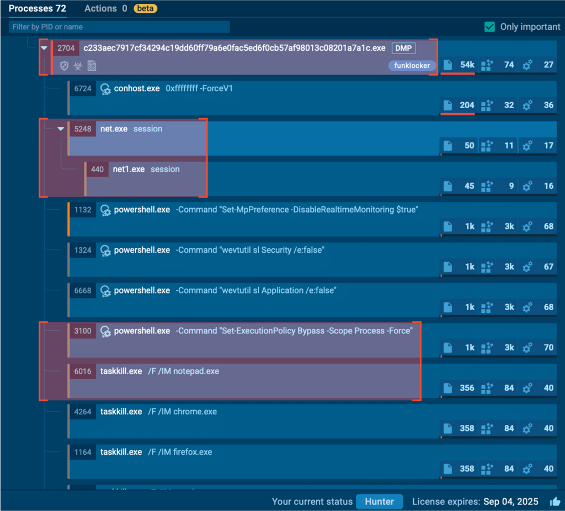Click the Hunter status button
Image resolution: width=565 pixels, height=511 pixels.
coord(380,502)
